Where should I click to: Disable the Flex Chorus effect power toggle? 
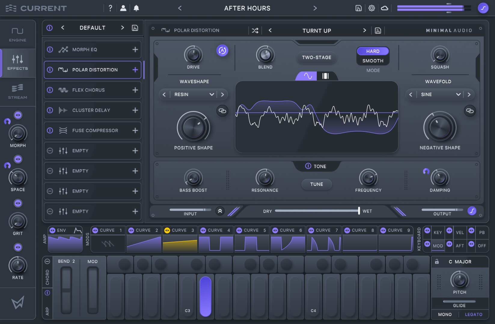pyautogui.click(x=50, y=90)
